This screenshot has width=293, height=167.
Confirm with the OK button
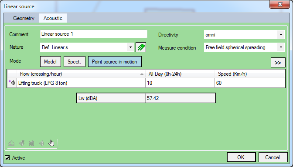(241, 157)
